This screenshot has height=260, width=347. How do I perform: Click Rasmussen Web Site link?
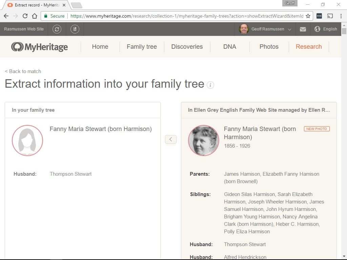tap(24, 29)
